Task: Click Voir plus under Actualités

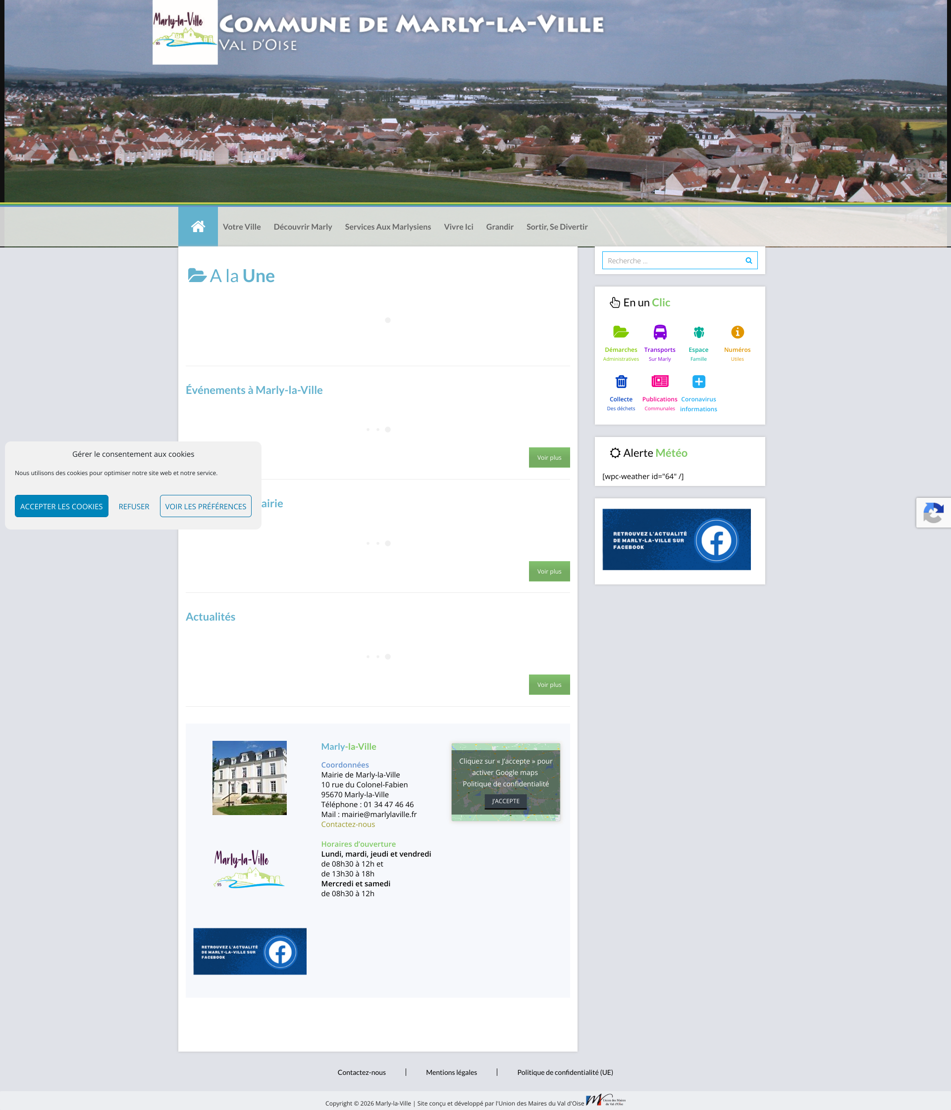Action: pyautogui.click(x=549, y=684)
